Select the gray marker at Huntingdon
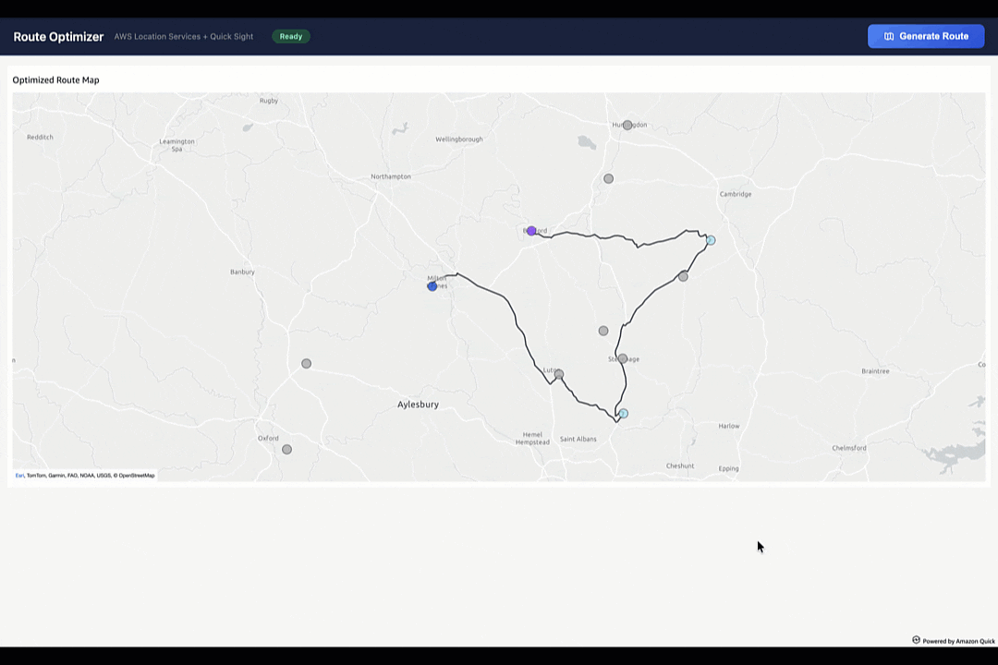 627,126
